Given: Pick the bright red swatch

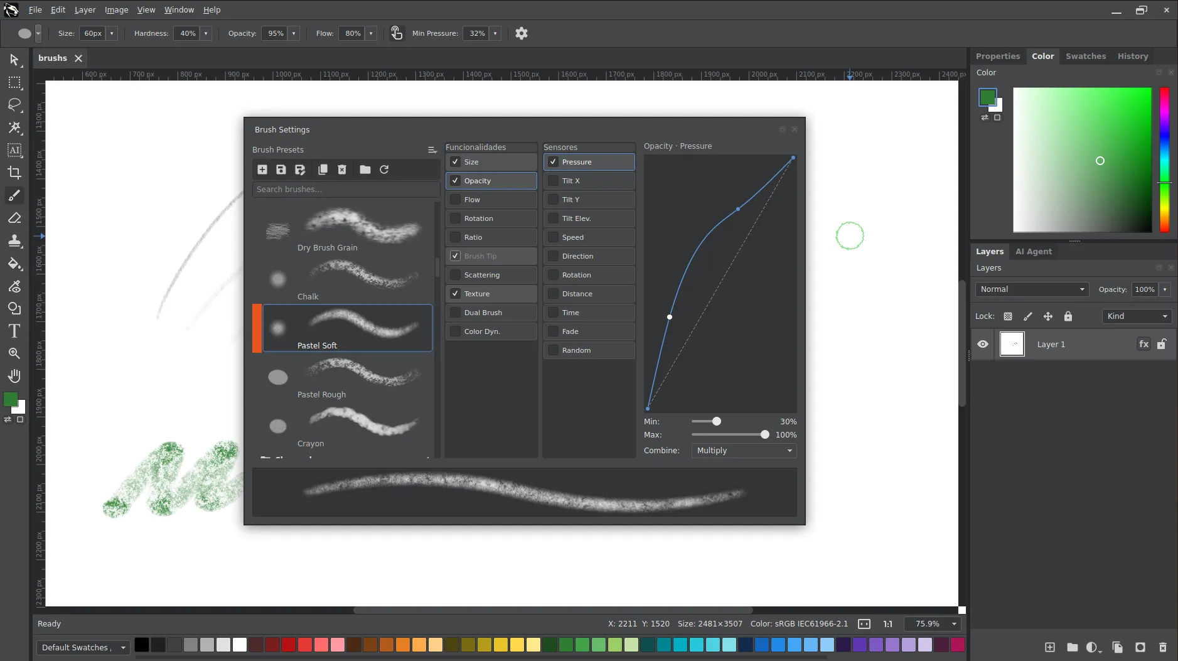Looking at the screenshot, I should (305, 645).
